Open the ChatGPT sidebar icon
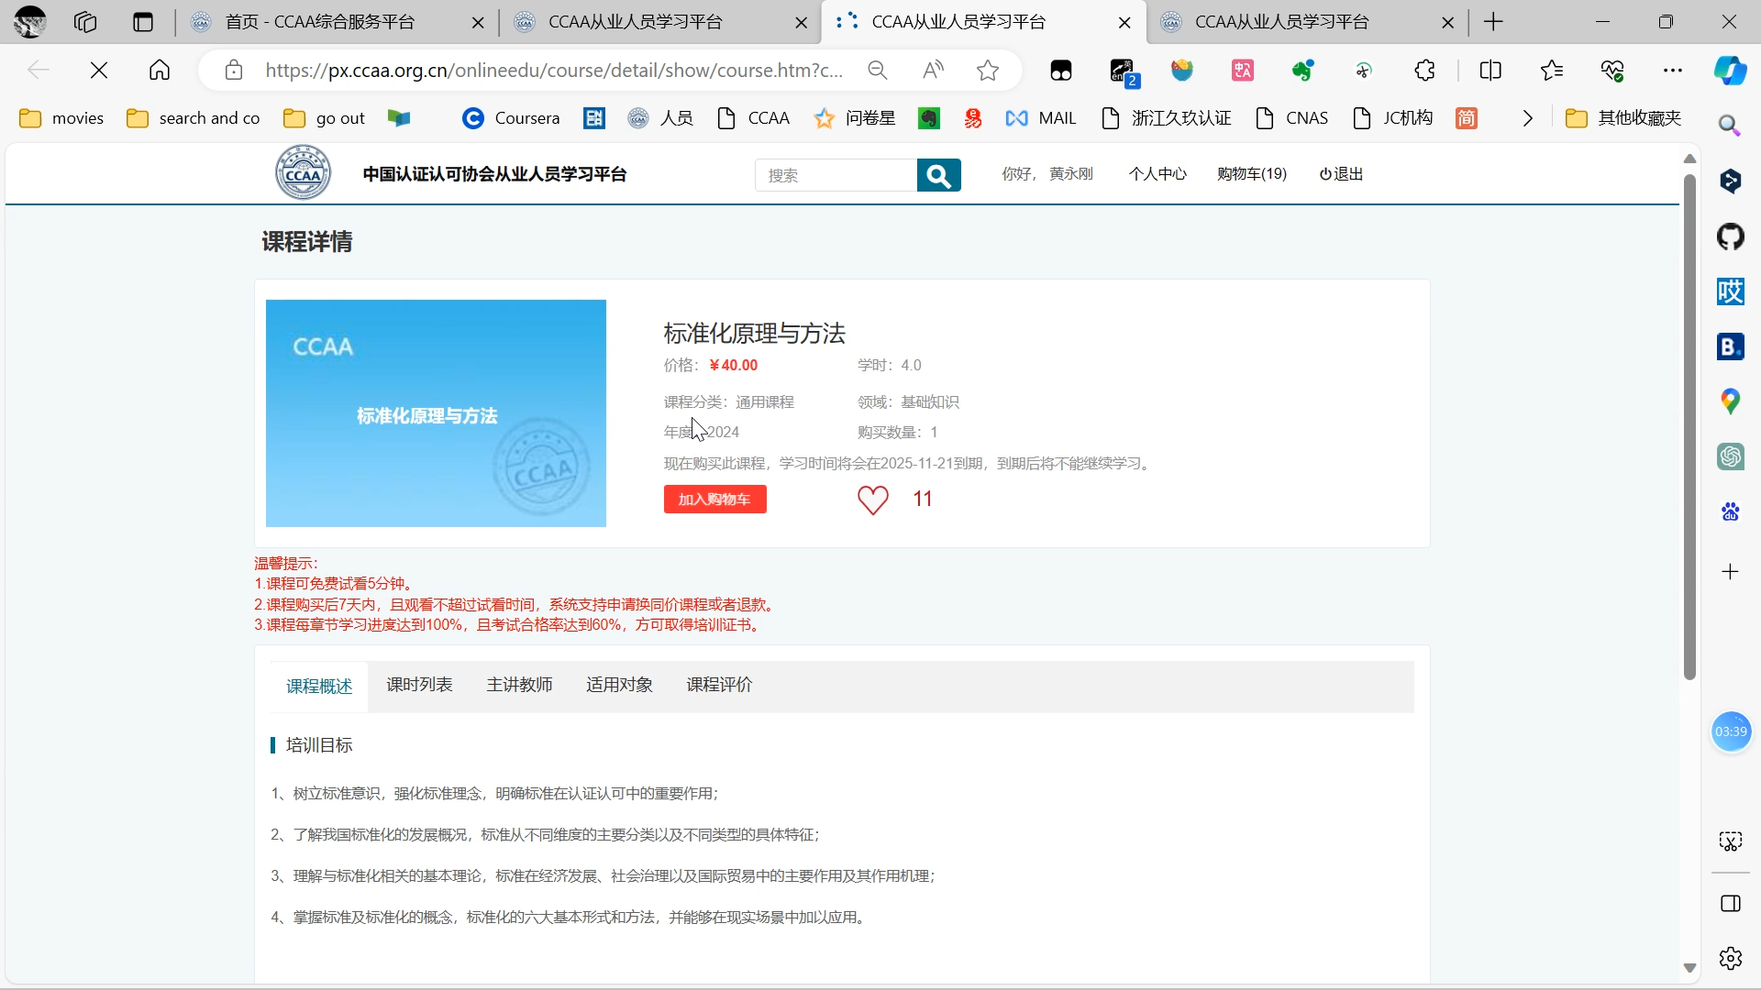This screenshot has height=990, width=1761. click(1732, 456)
